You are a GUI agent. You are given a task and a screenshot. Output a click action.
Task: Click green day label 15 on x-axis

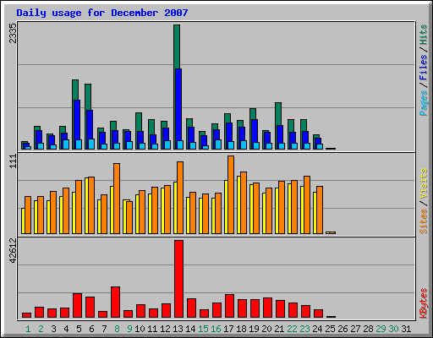pos(203,329)
